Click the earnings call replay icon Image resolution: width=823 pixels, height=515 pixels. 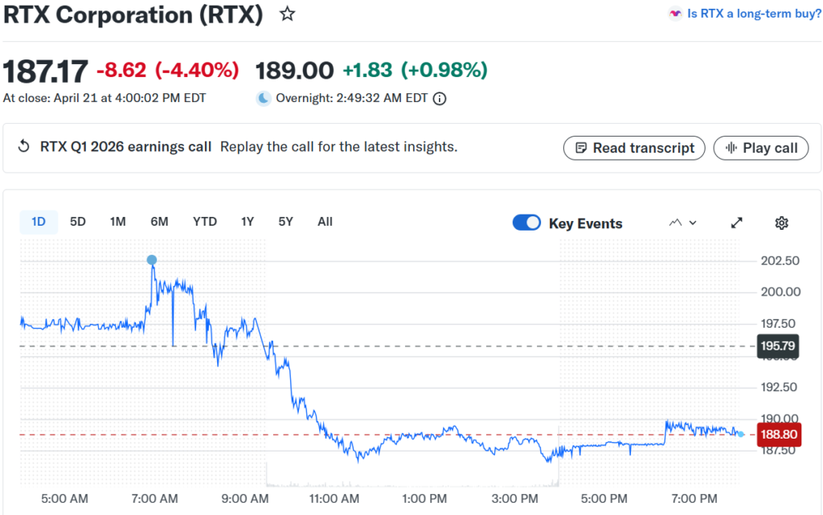24,147
